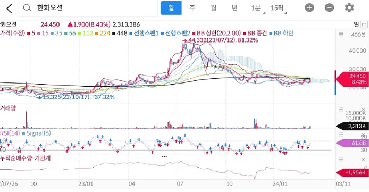Tap the rectangle layout icon beside 일
Viewport: 369px width, 192px height.
pos(364,24)
